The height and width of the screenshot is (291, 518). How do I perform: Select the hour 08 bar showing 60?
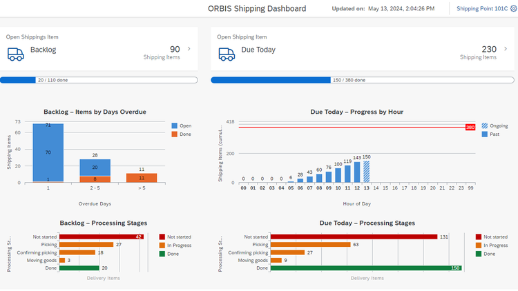coord(319,178)
